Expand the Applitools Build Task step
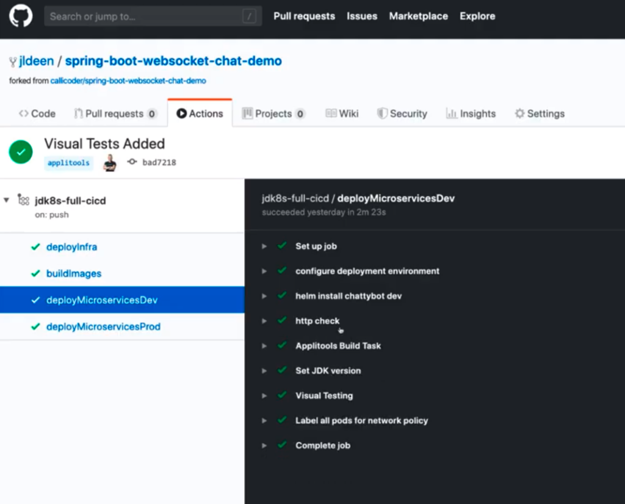Viewport: 625px width, 504px height. [x=264, y=346]
